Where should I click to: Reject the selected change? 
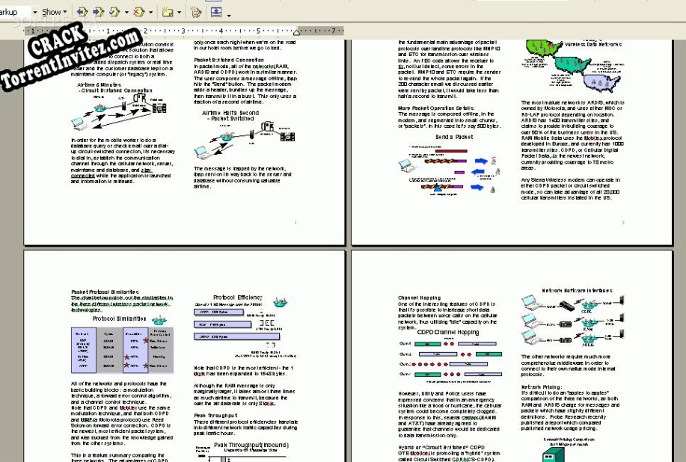138,12
